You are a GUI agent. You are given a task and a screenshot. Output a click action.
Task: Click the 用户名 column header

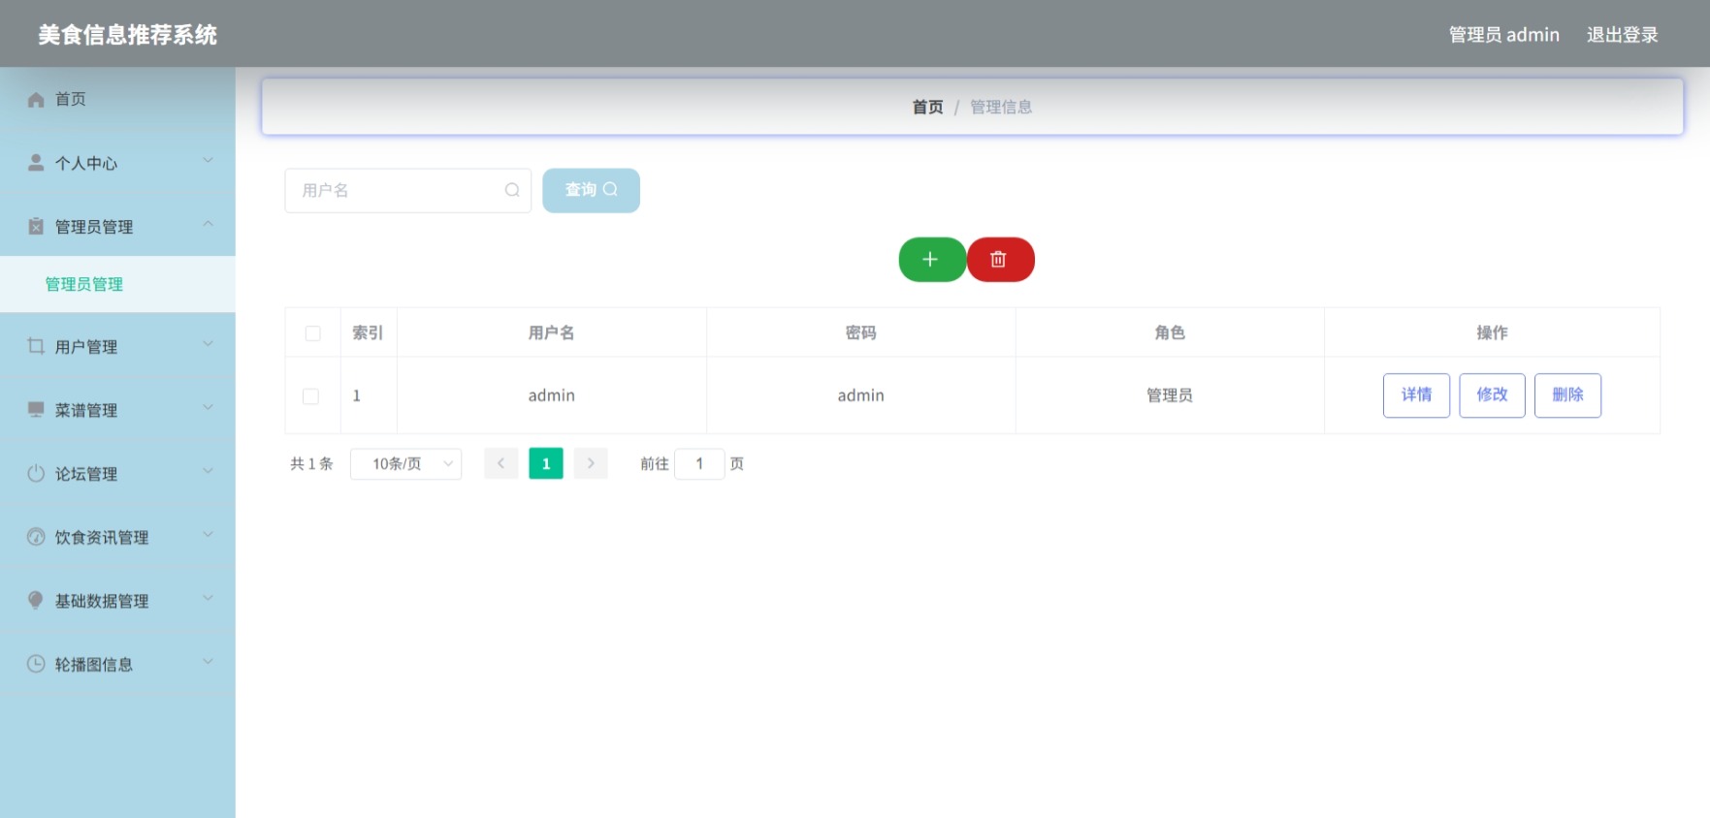pos(551,332)
